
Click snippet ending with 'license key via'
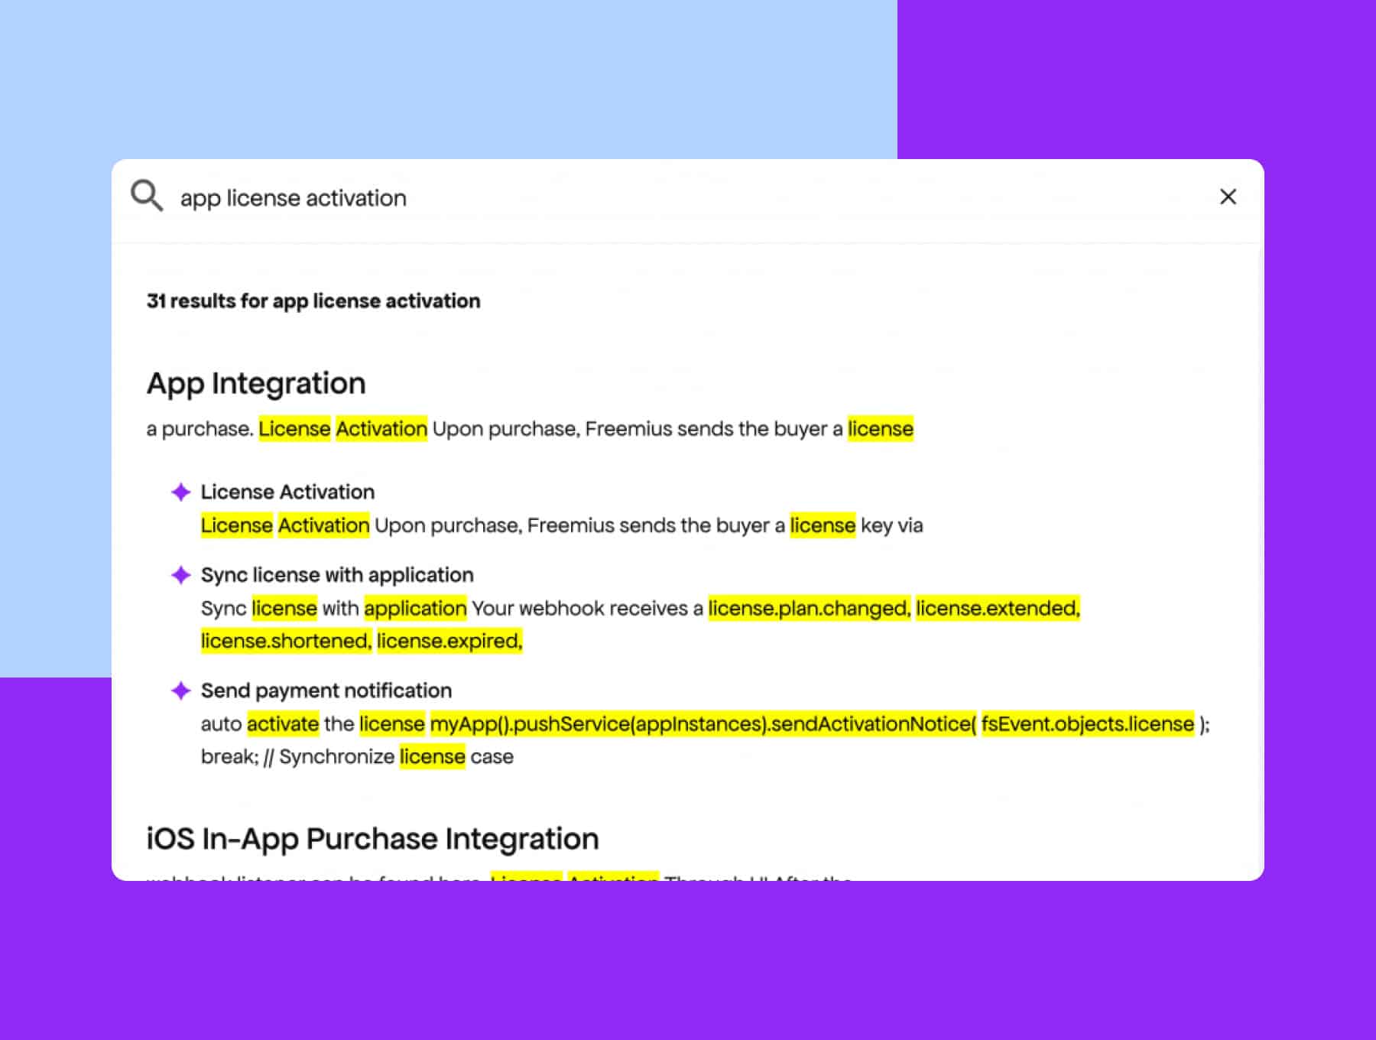click(x=561, y=526)
